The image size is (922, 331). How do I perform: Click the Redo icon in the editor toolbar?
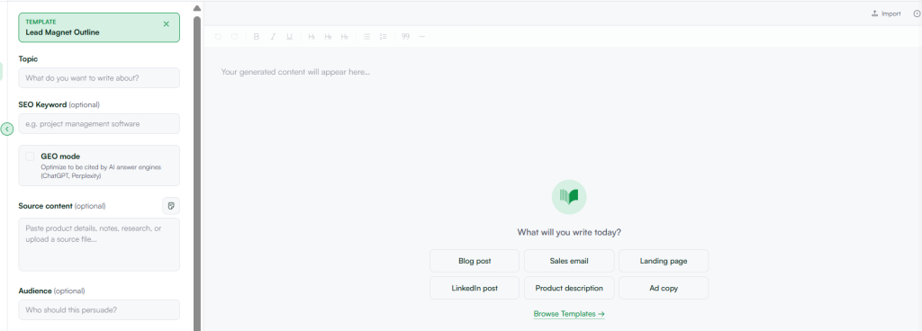(x=235, y=36)
